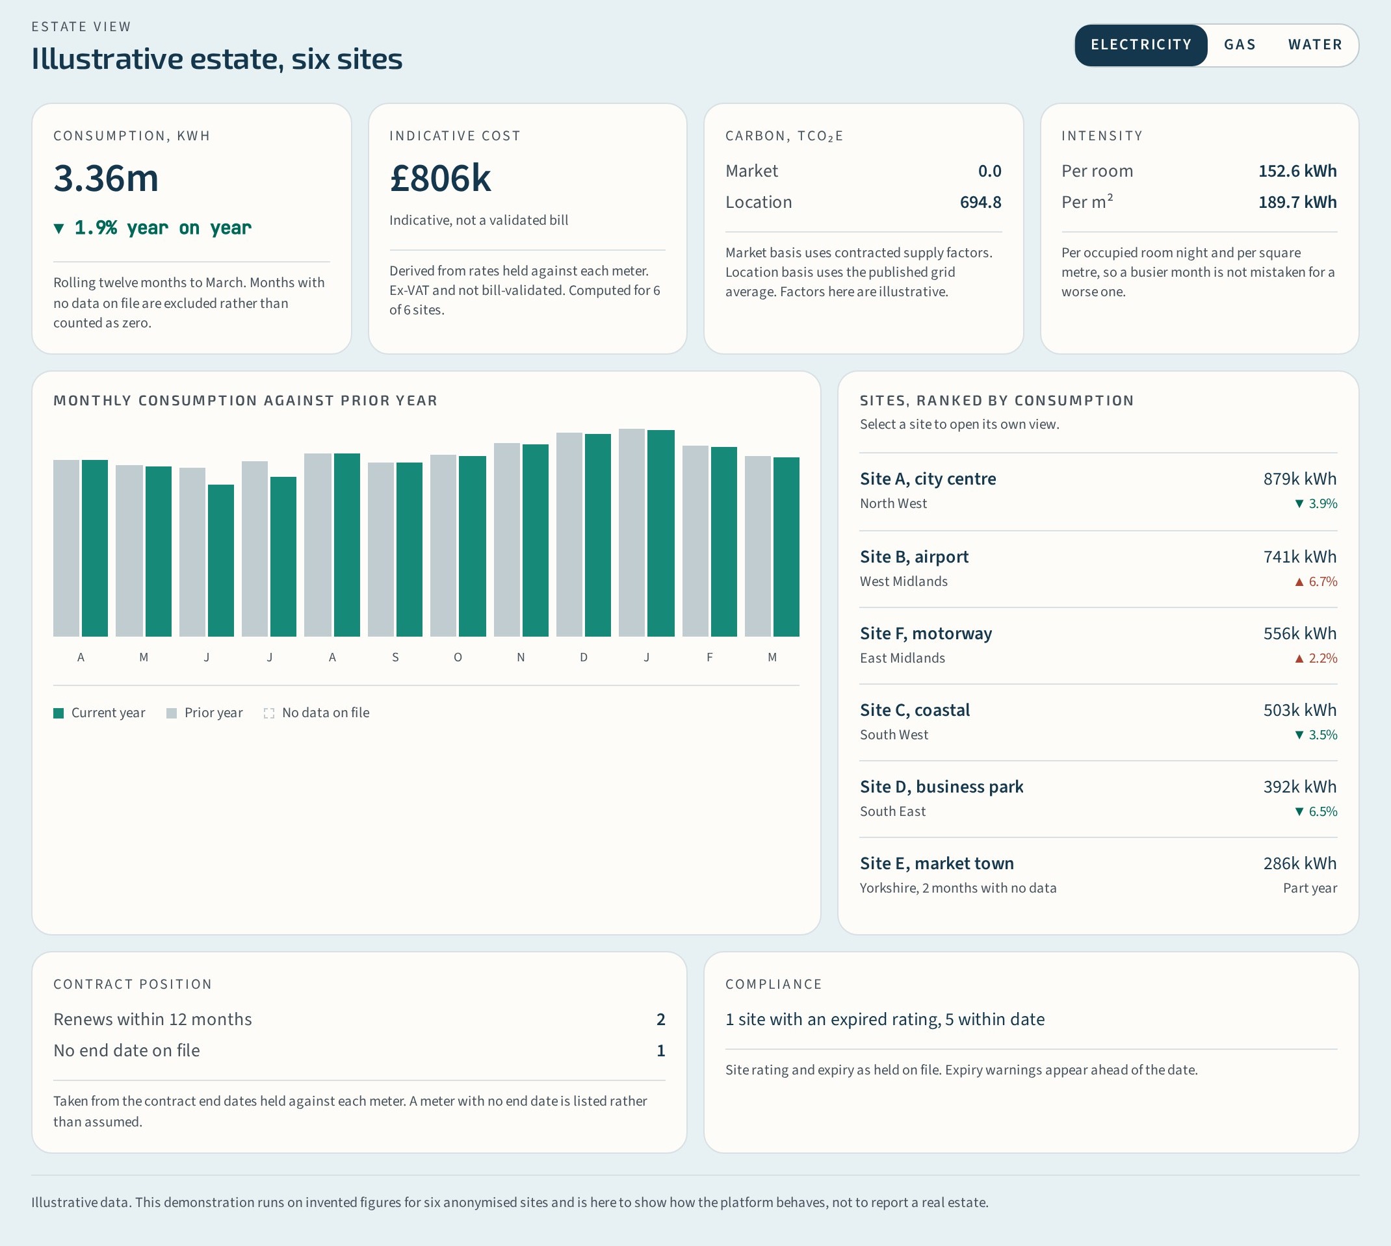Screen dimensions: 1391x1246
Task: Click the Per room 152.6 kWh value
Action: (1297, 171)
